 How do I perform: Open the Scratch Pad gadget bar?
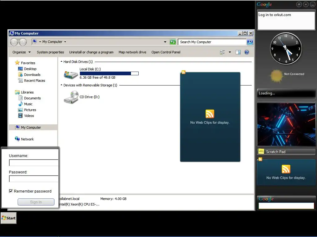(286, 152)
